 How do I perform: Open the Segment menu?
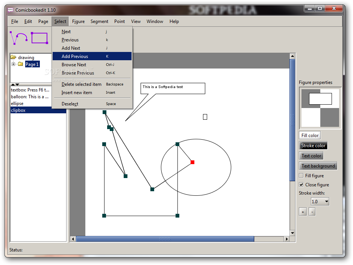[x=99, y=21]
